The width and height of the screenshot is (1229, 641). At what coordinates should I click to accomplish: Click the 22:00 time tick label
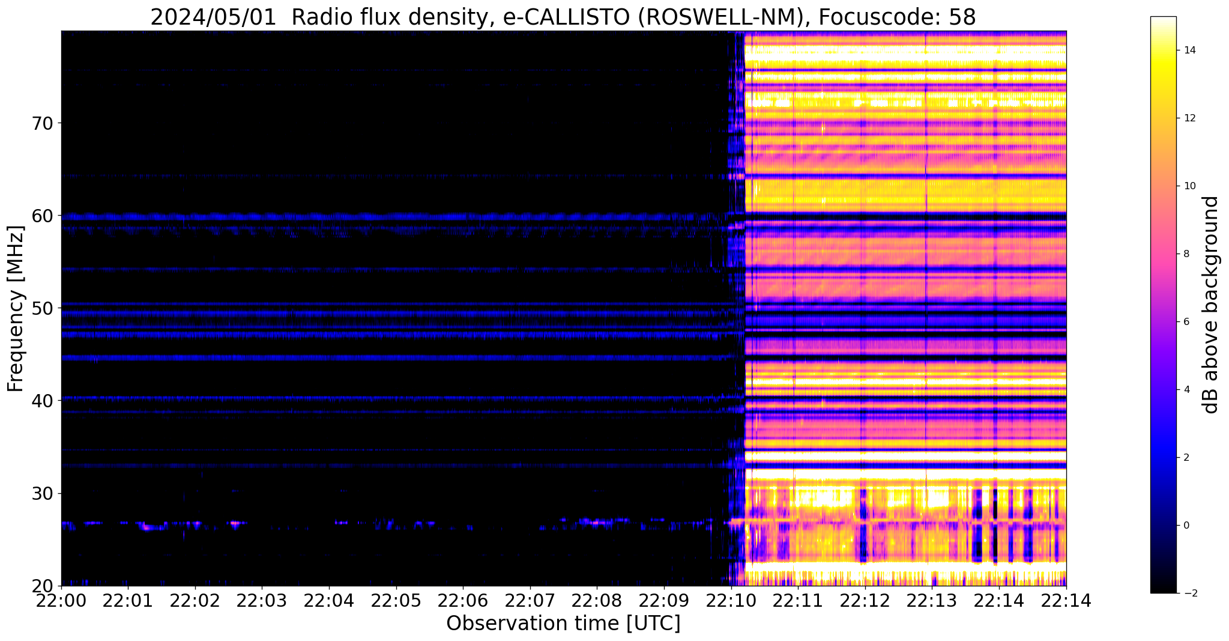click(61, 600)
